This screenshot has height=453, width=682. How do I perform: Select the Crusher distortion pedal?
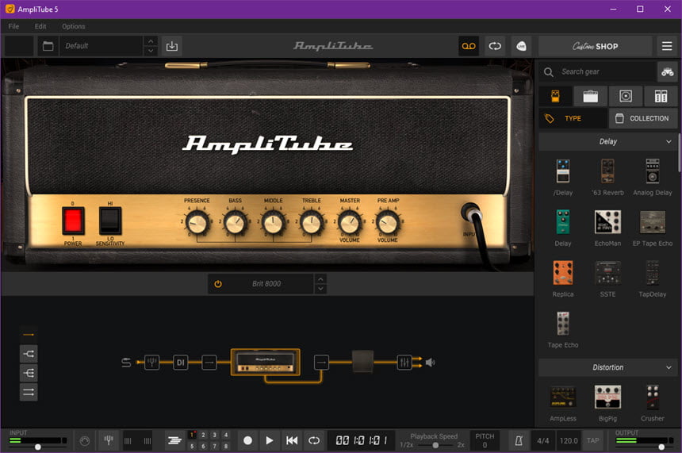653,397
